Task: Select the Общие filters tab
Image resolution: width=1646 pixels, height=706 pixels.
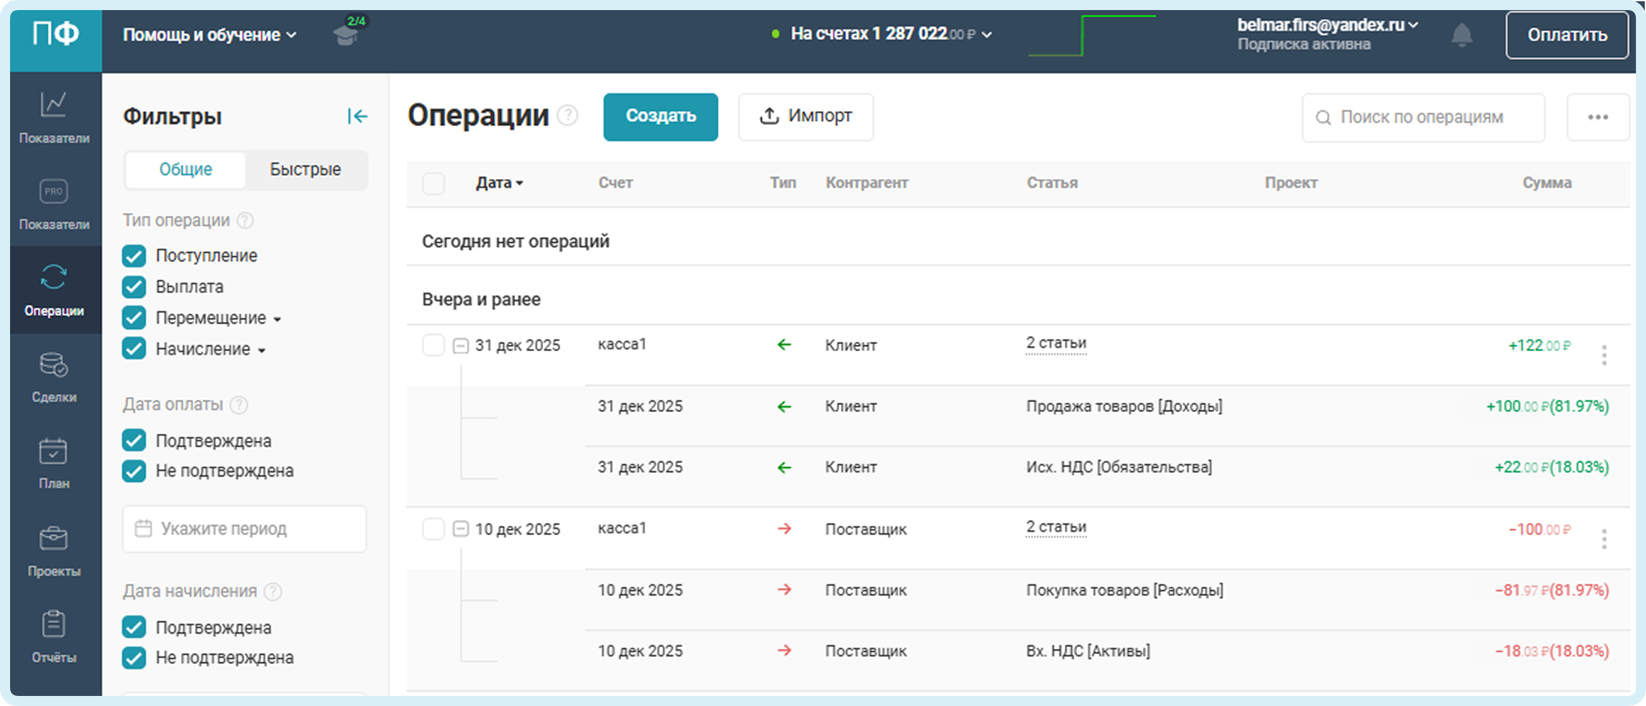Action: coord(185,169)
